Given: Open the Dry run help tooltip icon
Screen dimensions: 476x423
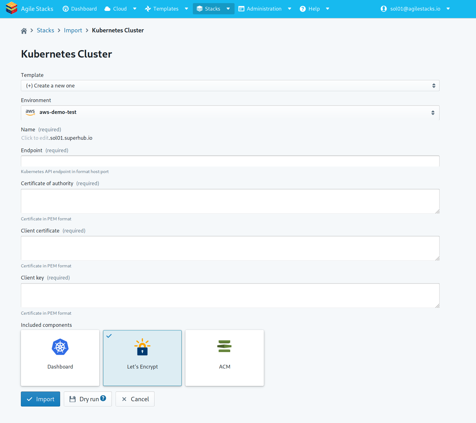Looking at the screenshot, I should click(103, 398).
